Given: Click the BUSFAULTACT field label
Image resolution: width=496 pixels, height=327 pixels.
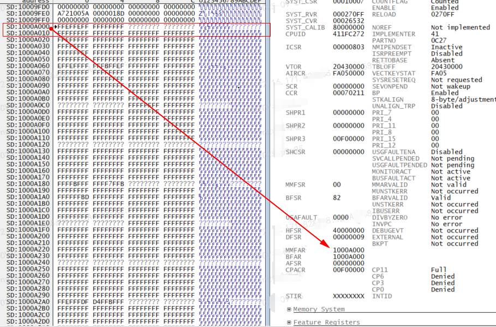Looking at the screenshot, I should click(x=393, y=178).
